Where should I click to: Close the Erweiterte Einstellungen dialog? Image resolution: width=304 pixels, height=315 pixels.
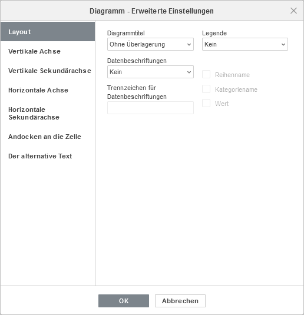click(x=293, y=11)
